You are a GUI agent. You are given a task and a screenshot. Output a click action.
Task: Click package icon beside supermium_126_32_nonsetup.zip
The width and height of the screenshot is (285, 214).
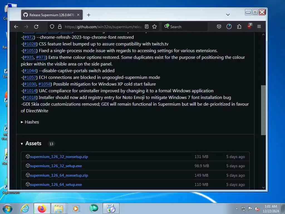click(28, 156)
